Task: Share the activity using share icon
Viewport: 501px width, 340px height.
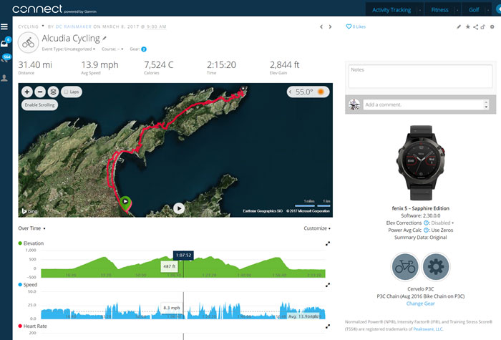Action: (476, 26)
